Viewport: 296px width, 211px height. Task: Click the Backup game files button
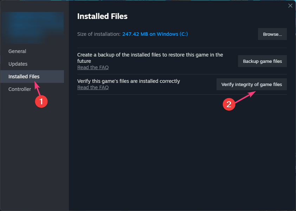point(262,61)
